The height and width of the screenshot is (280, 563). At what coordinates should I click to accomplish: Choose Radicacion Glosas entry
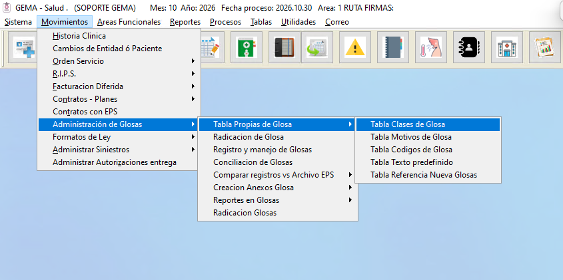278,213
